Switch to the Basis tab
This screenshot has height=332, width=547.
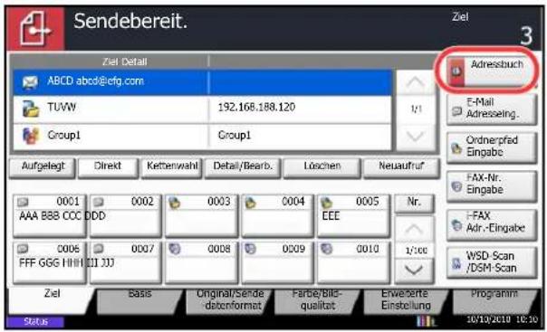[139, 300]
